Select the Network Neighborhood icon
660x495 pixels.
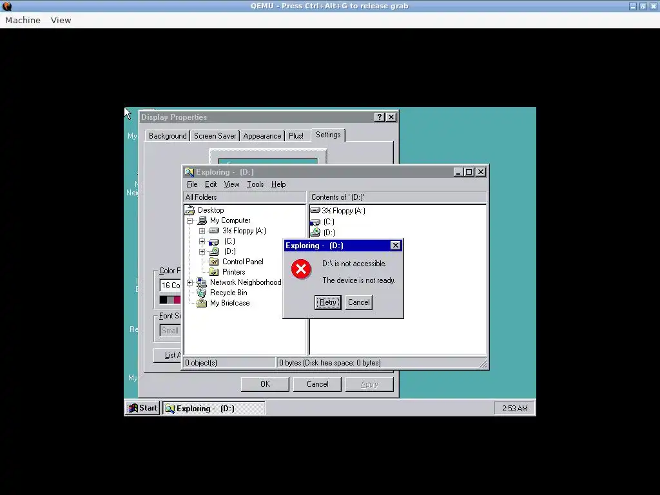click(202, 282)
